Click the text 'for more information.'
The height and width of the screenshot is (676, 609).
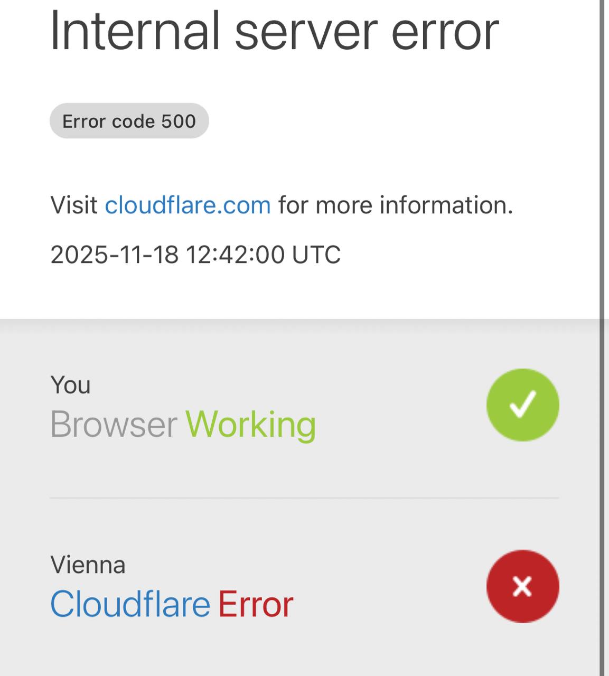point(396,205)
